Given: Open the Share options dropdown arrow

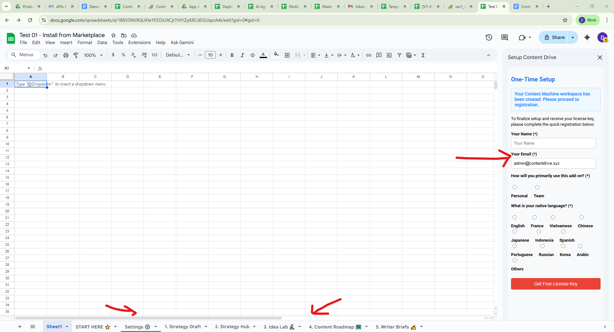Looking at the screenshot, I should [x=573, y=37].
